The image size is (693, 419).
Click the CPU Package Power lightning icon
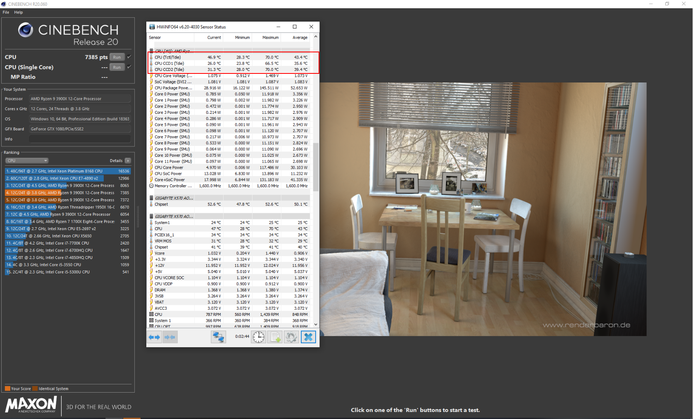coord(151,88)
